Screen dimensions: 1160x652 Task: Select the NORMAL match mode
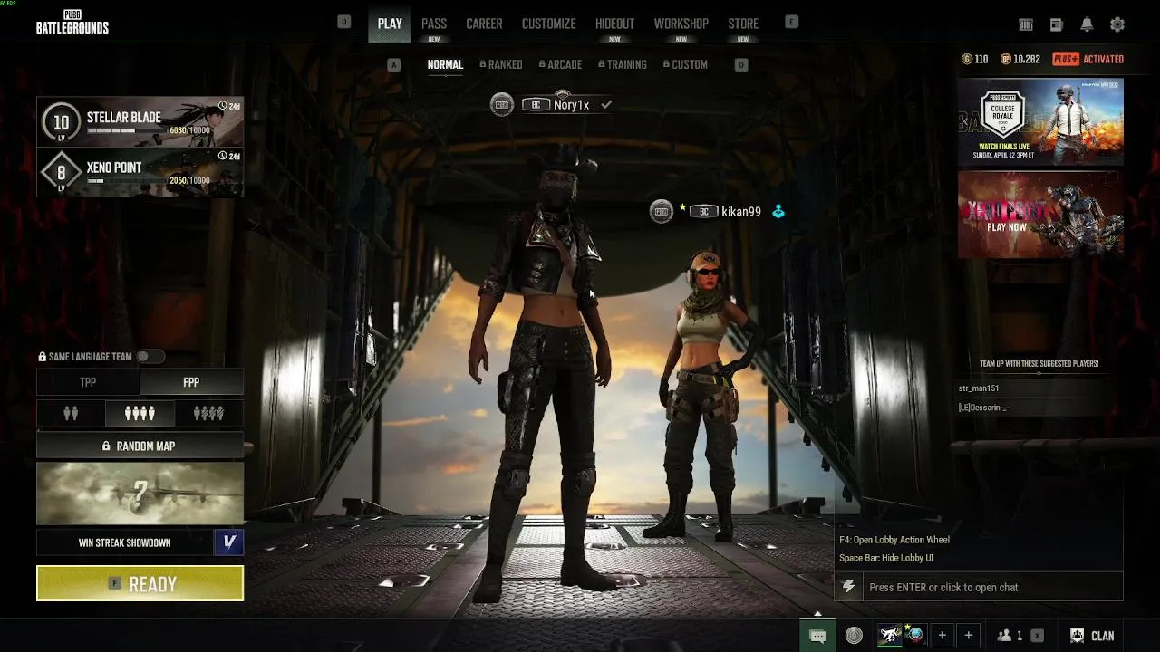(x=445, y=64)
